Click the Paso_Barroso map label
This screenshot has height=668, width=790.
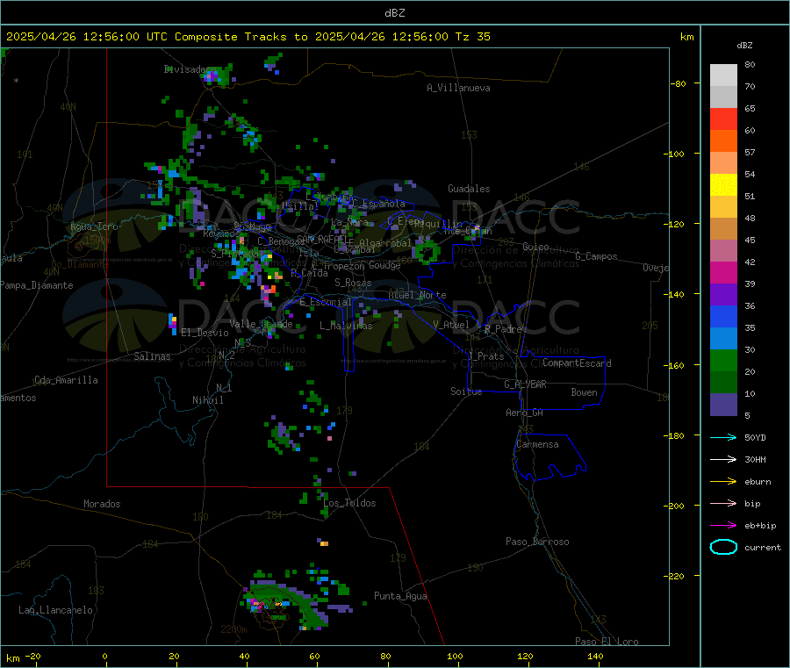pyautogui.click(x=537, y=542)
